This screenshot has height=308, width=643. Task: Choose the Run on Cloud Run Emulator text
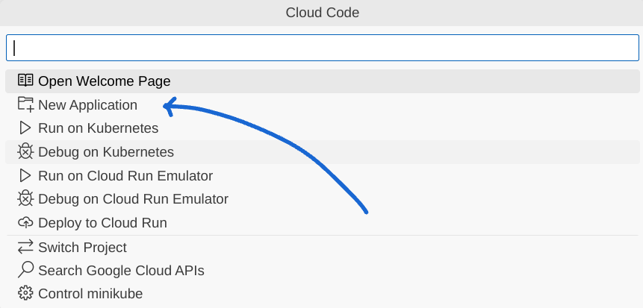coord(125,176)
